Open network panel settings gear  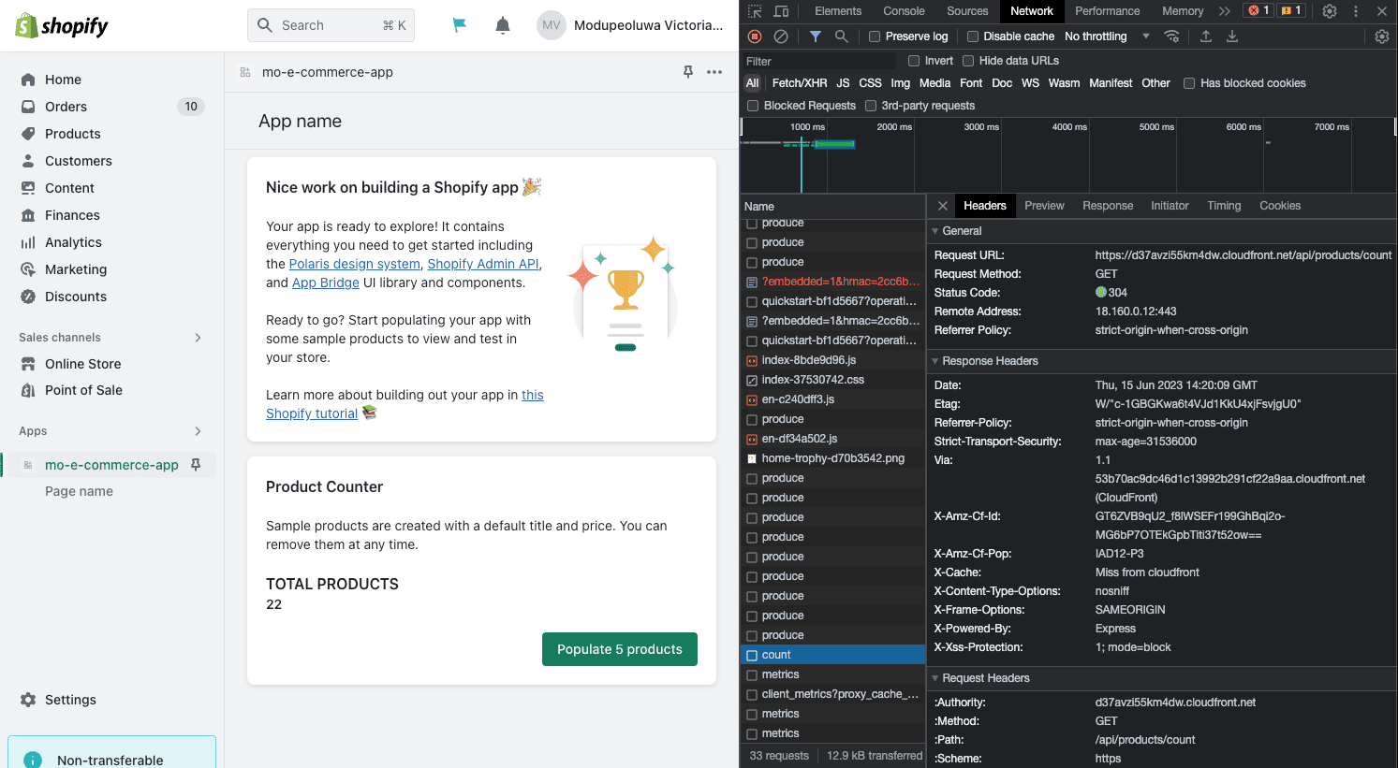point(1382,36)
